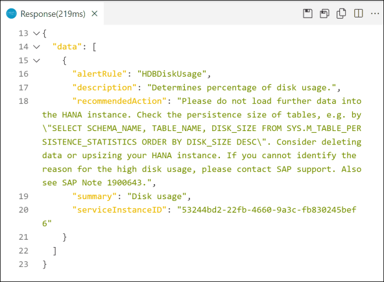Collapse the "data" array at line 14
384x282 pixels.
[x=36, y=47]
